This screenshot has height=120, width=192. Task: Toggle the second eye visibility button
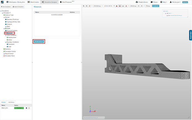click(142, 6)
